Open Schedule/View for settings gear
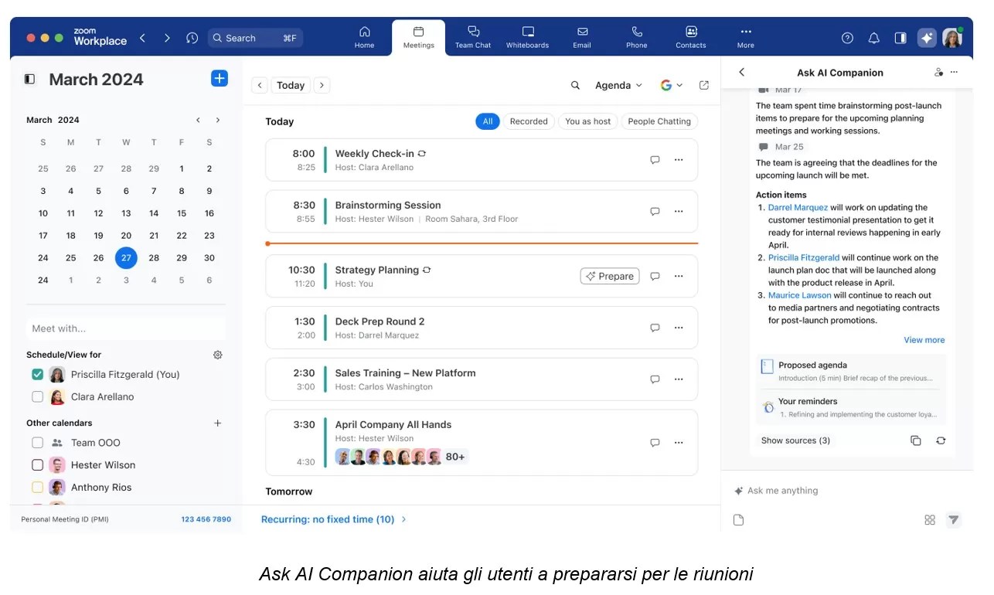 pyautogui.click(x=218, y=355)
